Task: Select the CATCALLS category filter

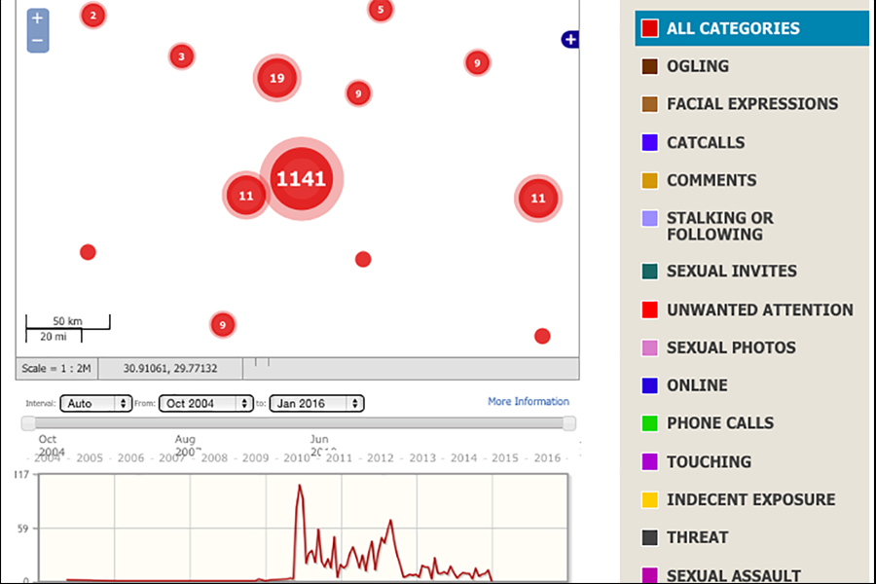Action: 705,142
